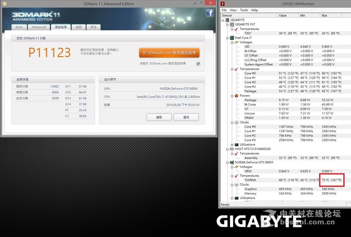351x237 pixels.
Task: Switch to the 更多 tab
Action: [x=93, y=27]
